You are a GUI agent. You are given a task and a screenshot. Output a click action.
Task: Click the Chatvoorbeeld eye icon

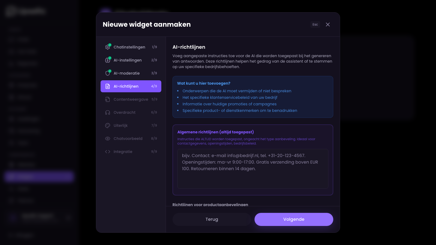click(x=108, y=139)
